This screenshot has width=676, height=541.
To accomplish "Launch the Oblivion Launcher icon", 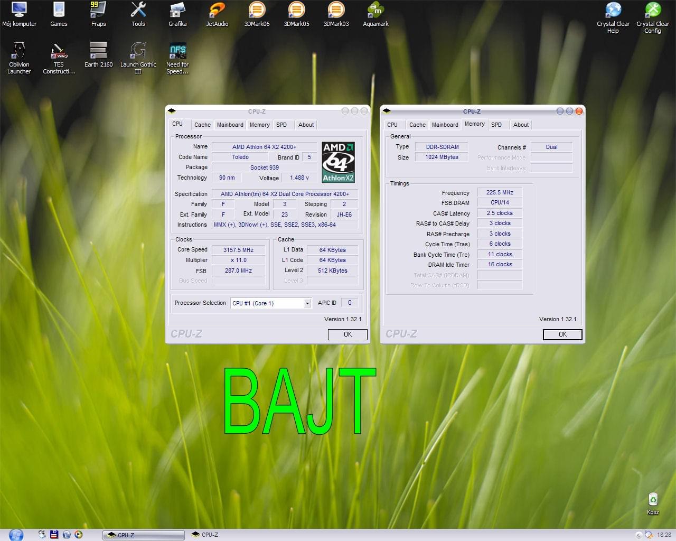I will tap(19, 58).
